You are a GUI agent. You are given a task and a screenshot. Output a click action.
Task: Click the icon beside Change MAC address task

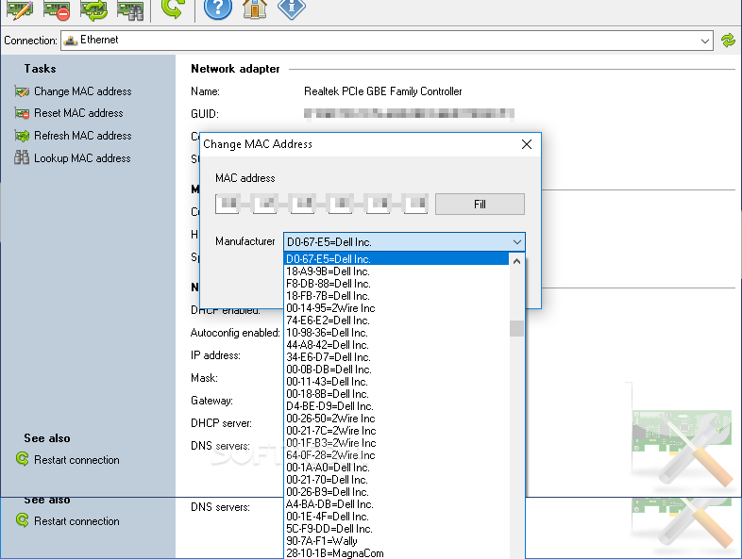[x=22, y=91]
